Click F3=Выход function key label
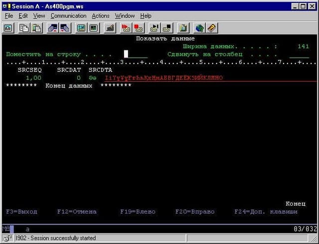The width and height of the screenshot is (319, 244). [x=22, y=212]
